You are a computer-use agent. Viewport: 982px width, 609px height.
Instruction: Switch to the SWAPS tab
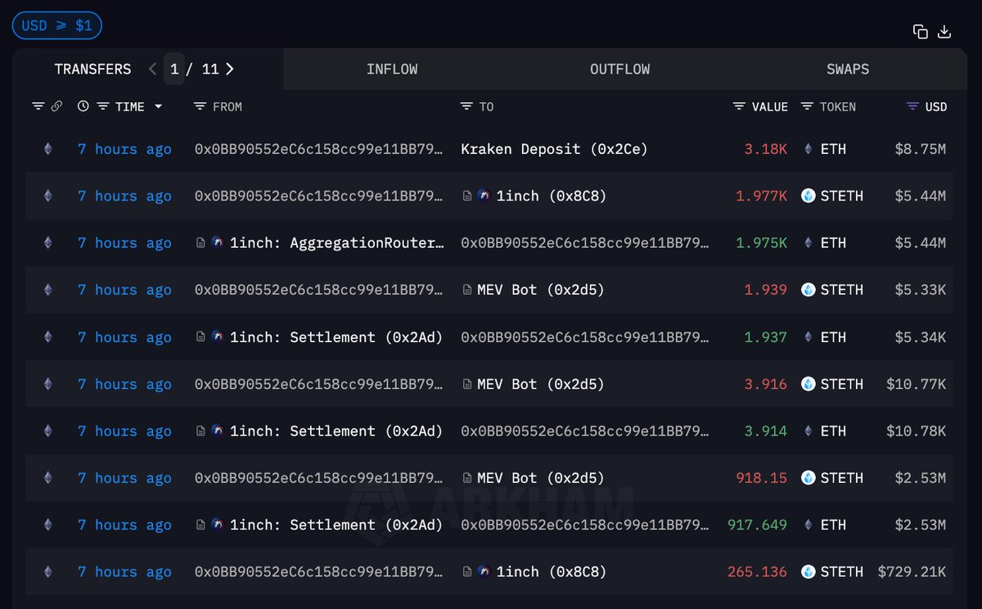click(848, 70)
